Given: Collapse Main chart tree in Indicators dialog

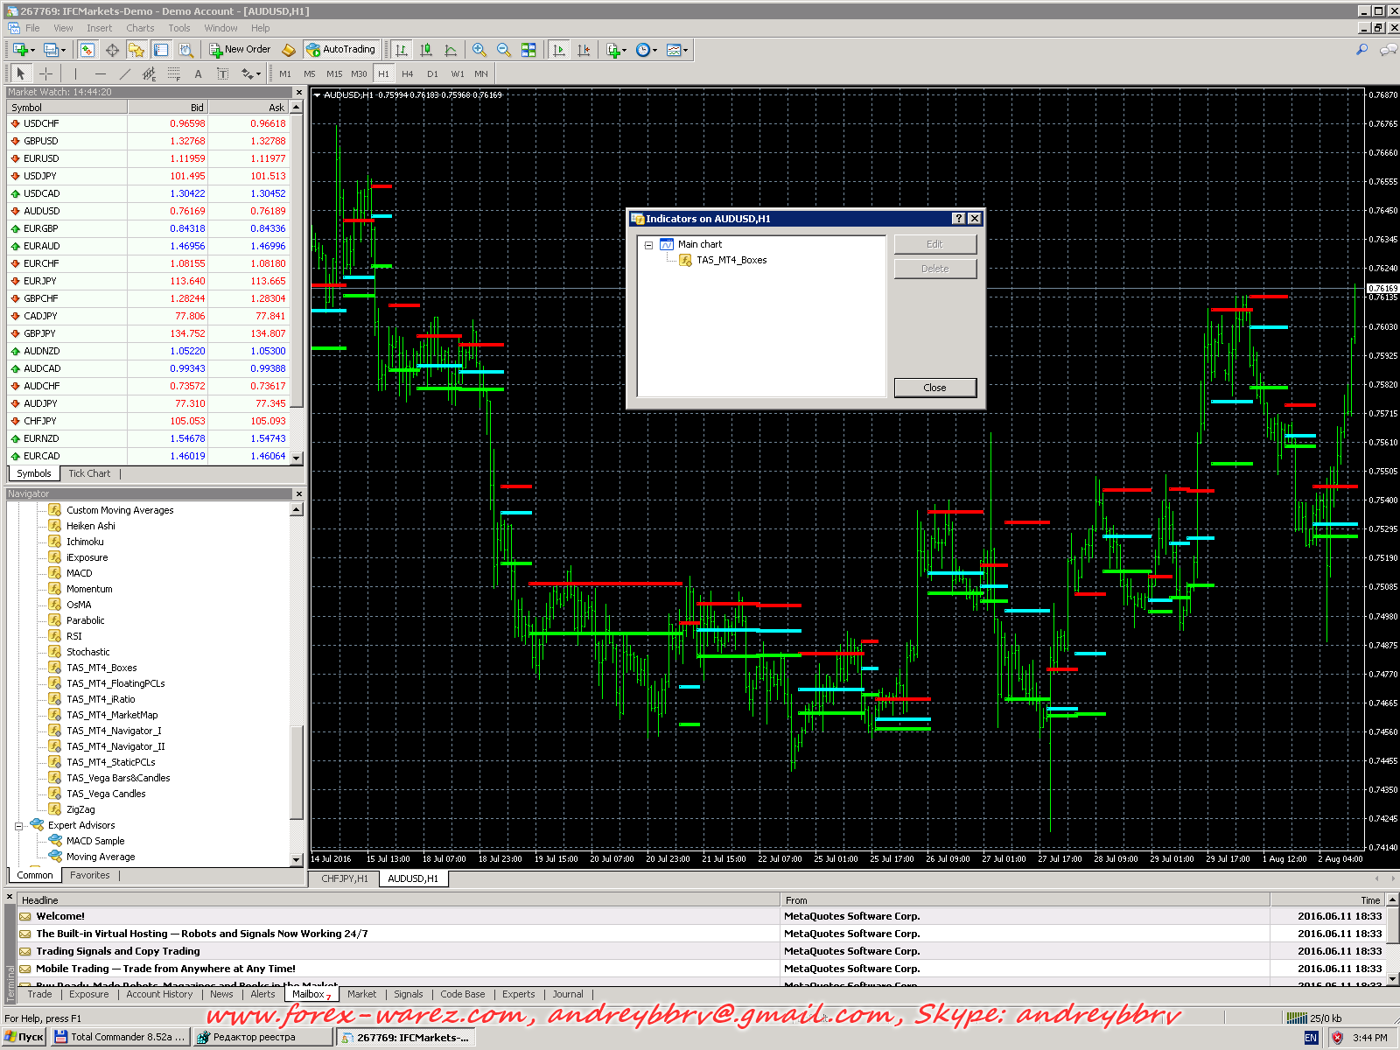Looking at the screenshot, I should tap(648, 245).
